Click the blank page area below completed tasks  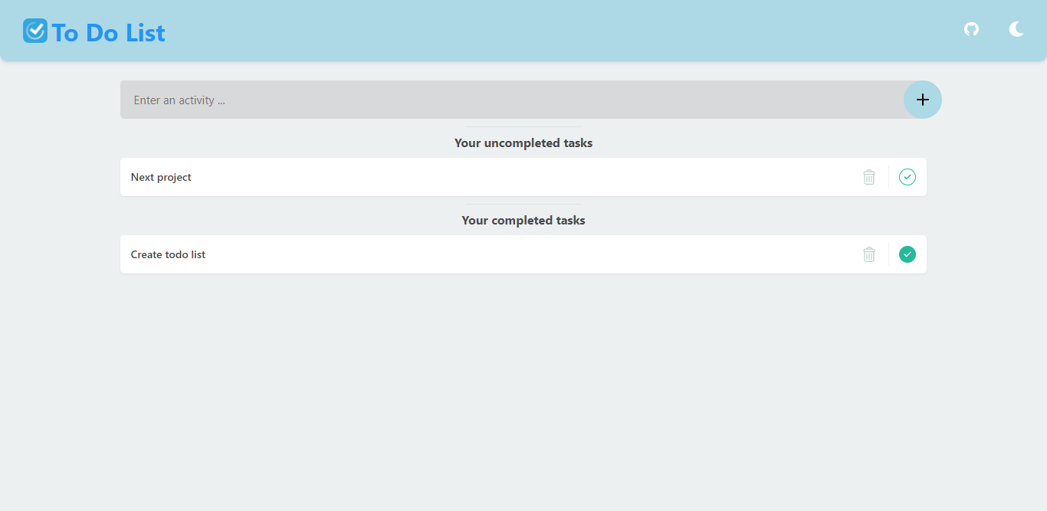523,383
